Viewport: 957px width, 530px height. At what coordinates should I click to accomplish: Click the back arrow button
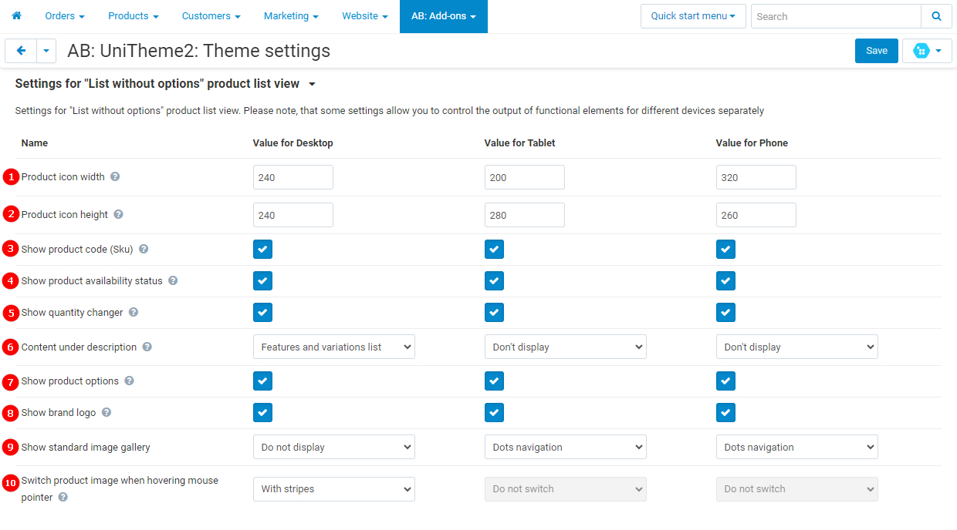coord(21,51)
